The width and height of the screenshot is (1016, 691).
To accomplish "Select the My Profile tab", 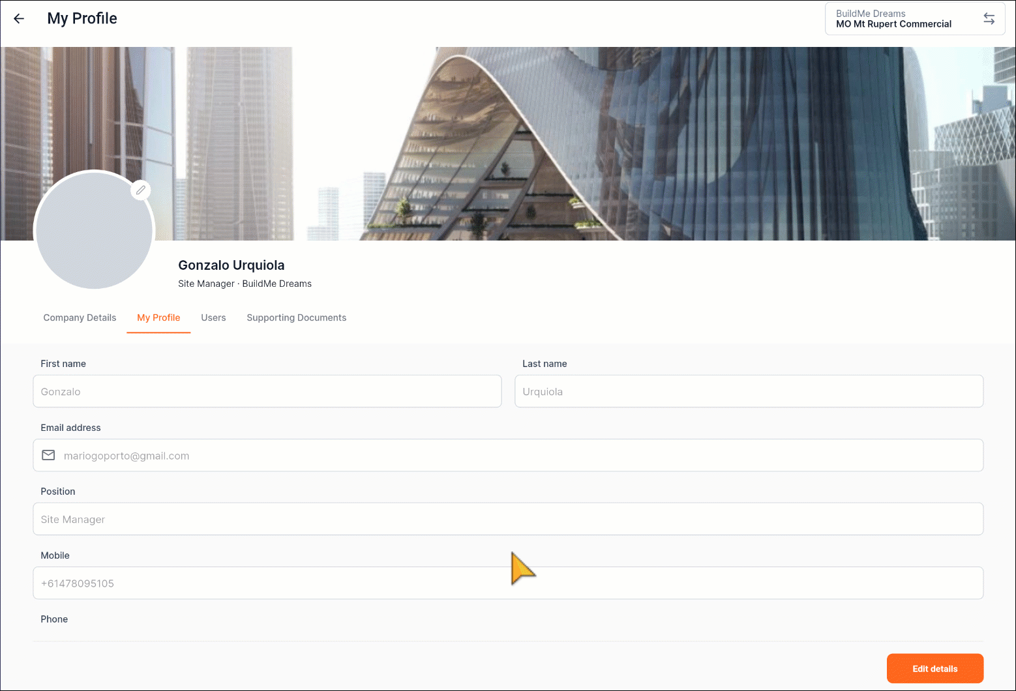I will [x=158, y=317].
